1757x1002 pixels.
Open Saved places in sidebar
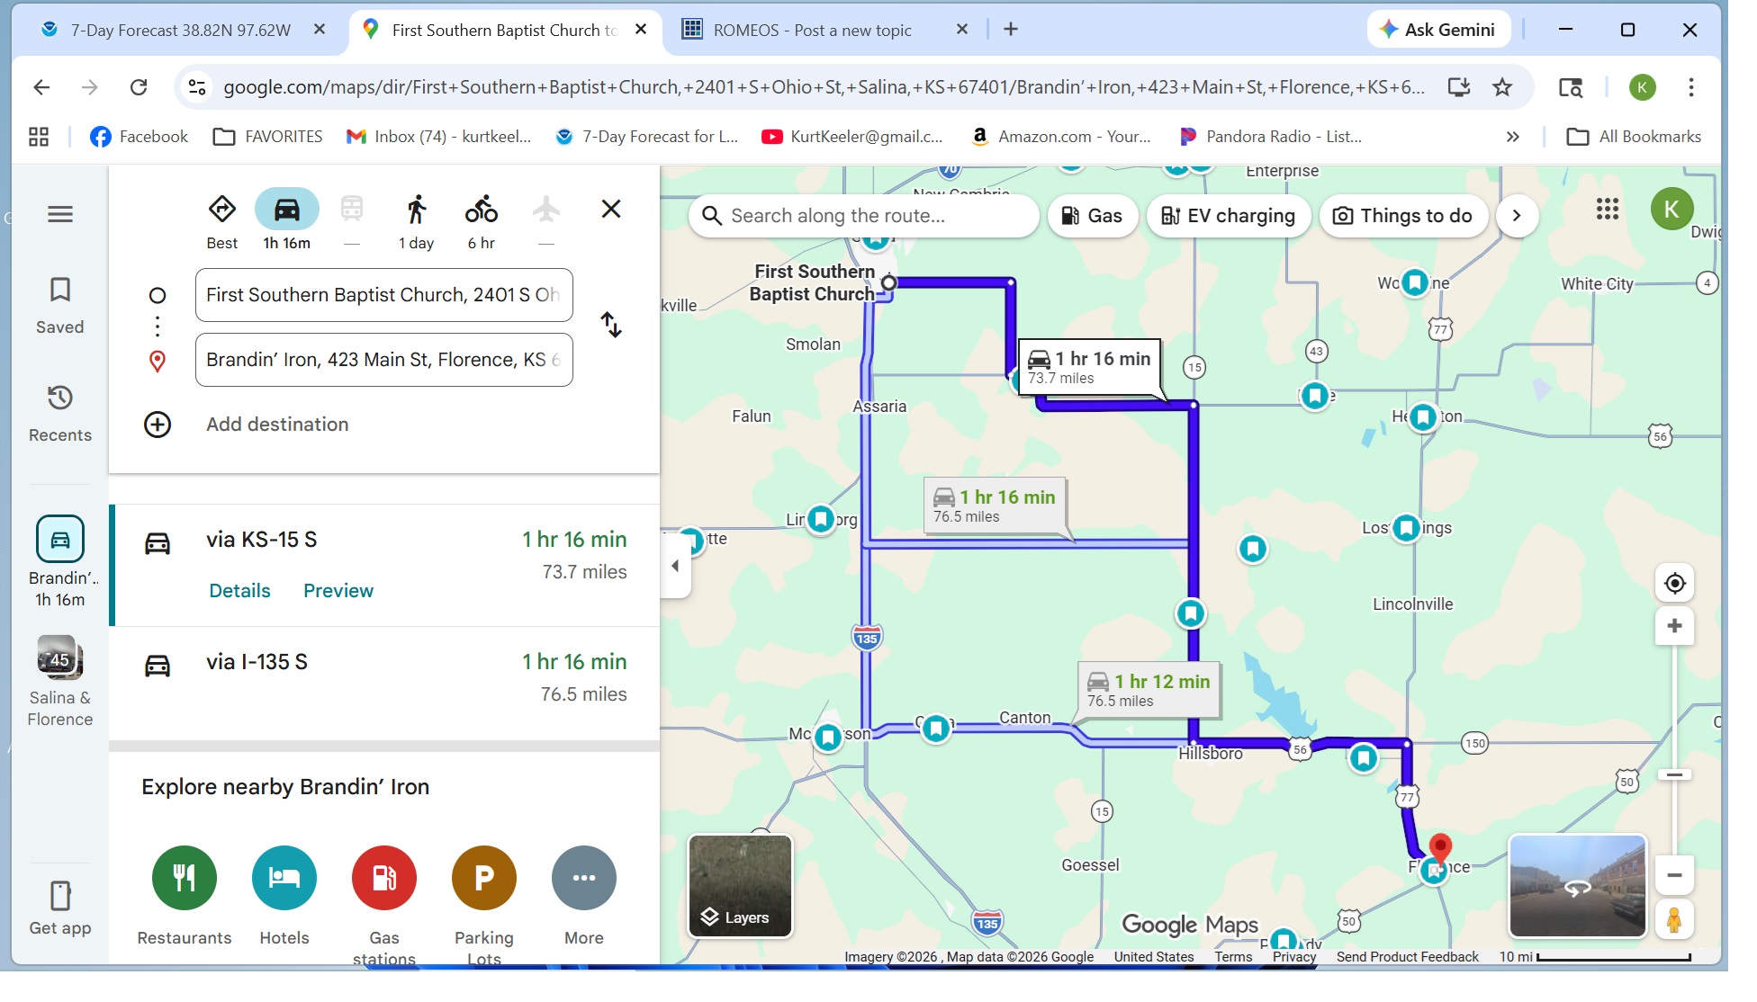60,305
